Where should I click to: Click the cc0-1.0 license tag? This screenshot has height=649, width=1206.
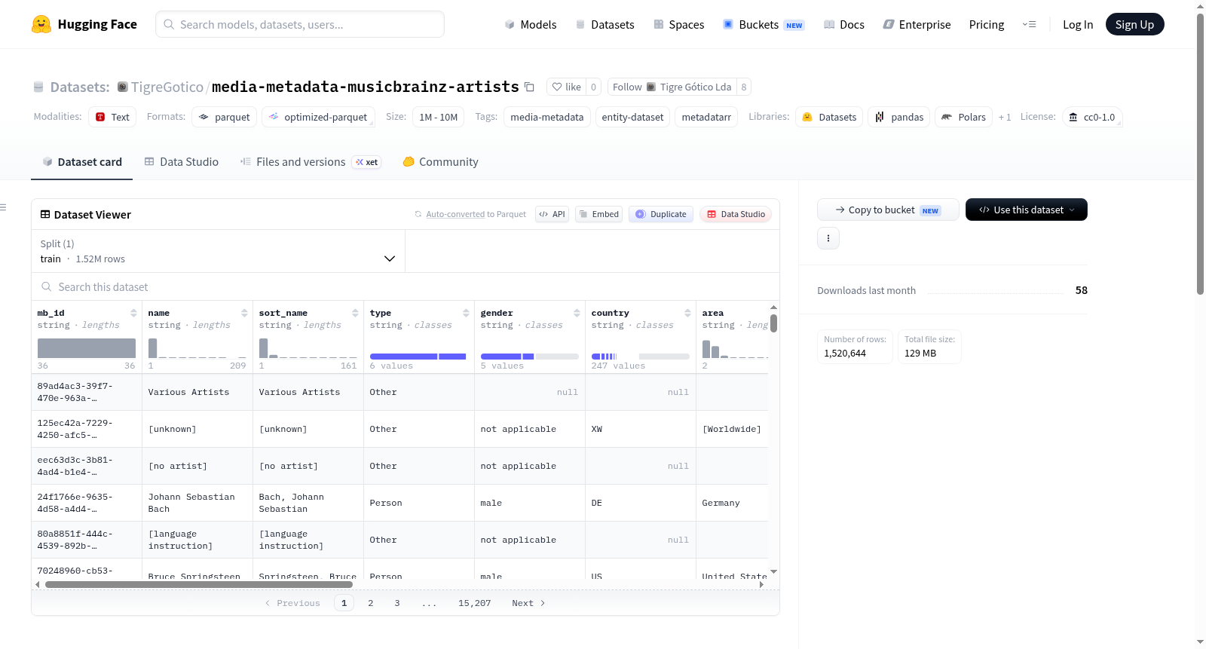coord(1092,117)
